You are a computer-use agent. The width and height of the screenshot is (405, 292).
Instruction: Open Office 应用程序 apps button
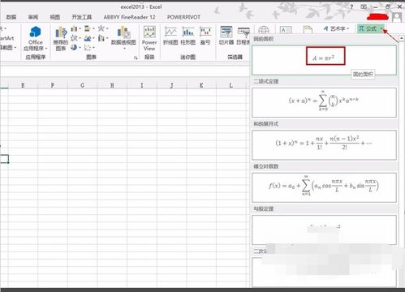[36, 39]
